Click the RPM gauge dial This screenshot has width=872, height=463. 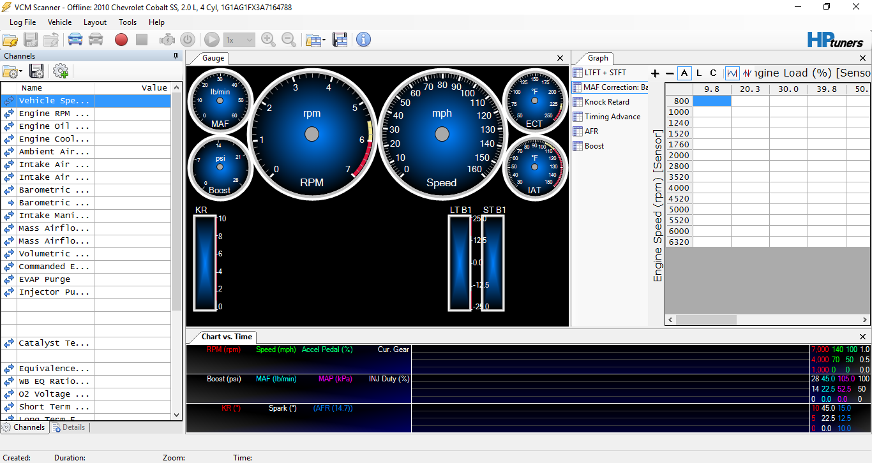312,134
